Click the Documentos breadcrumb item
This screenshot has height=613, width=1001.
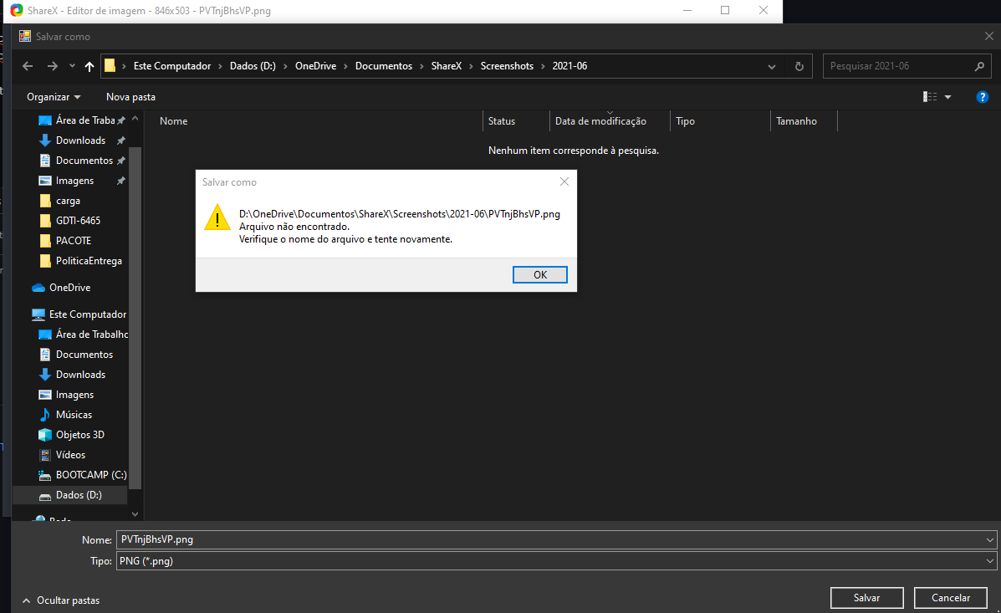click(383, 64)
